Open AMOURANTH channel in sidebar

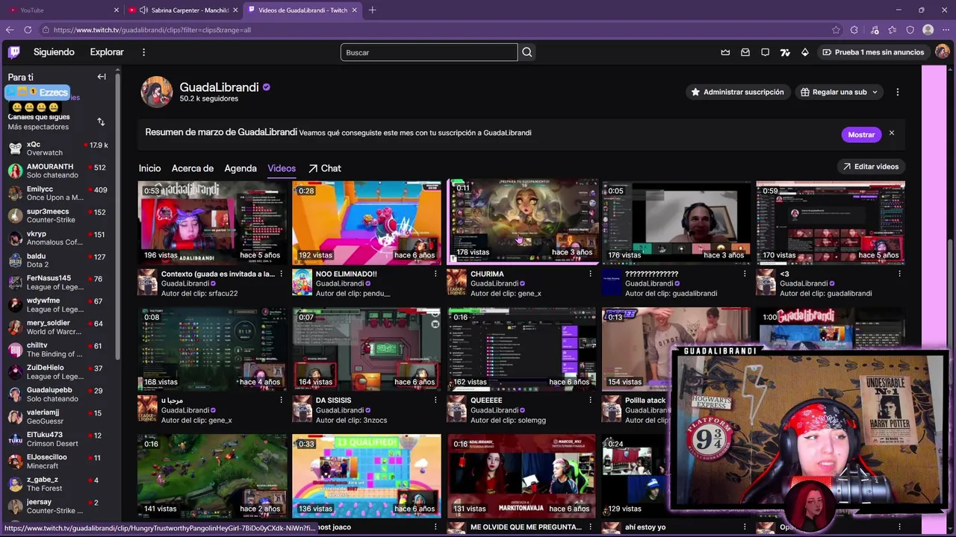pyautogui.click(x=58, y=171)
